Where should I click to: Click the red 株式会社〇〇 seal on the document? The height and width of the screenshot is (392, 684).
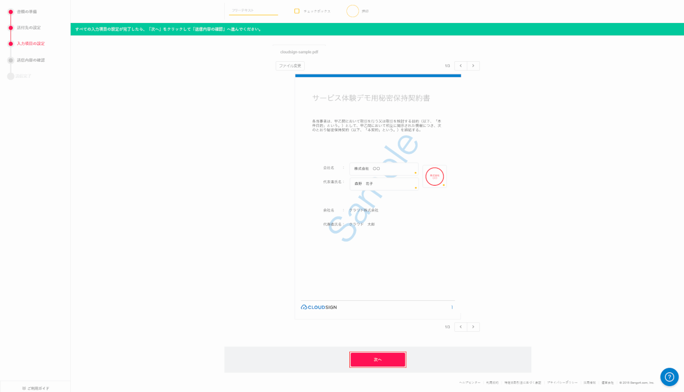click(x=434, y=176)
